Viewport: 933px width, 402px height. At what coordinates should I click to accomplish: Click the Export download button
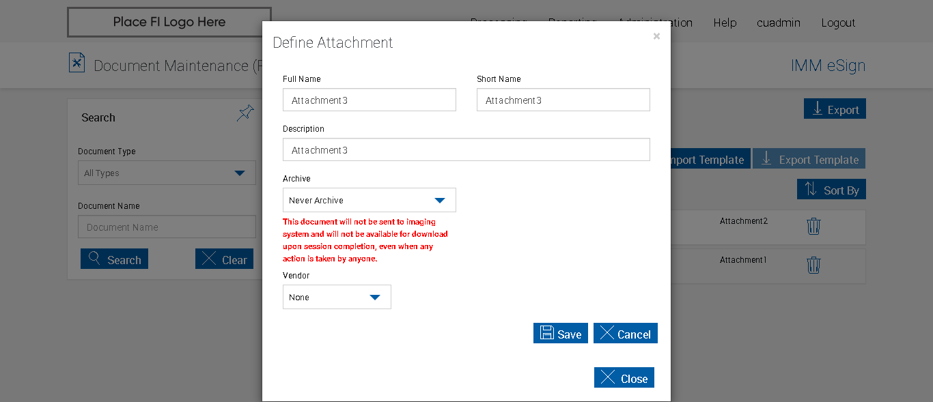(835, 109)
